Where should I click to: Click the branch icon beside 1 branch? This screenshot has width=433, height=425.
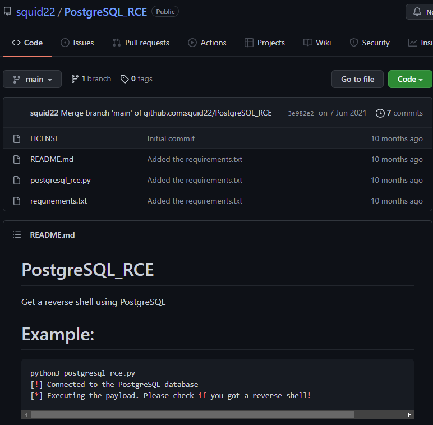75,79
